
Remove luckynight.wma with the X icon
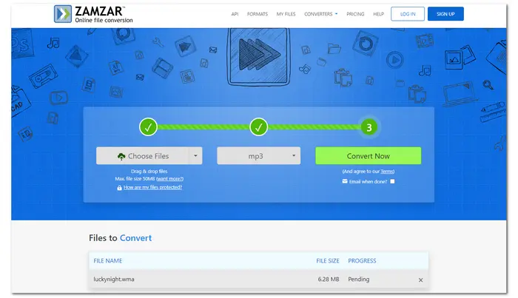420,280
